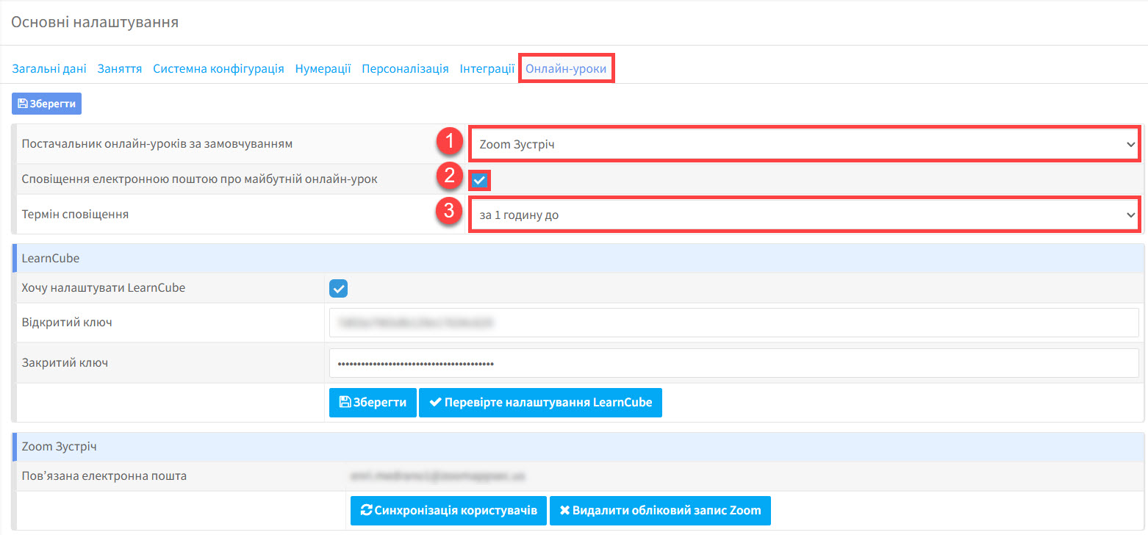Image resolution: width=1148 pixels, height=535 pixels.
Task: Click Перевірте налаштування LearnCube button
Action: (540, 403)
